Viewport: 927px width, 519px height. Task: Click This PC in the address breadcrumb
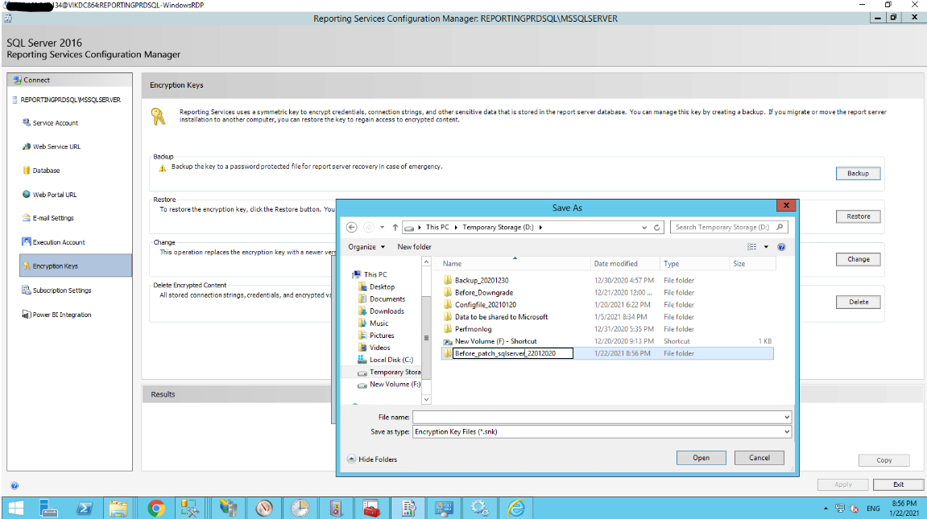437,228
